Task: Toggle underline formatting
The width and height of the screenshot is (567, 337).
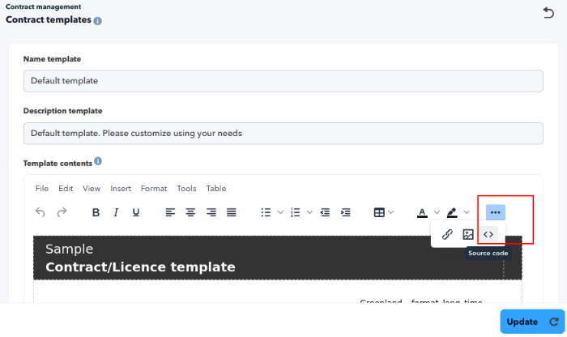Action: tap(136, 212)
